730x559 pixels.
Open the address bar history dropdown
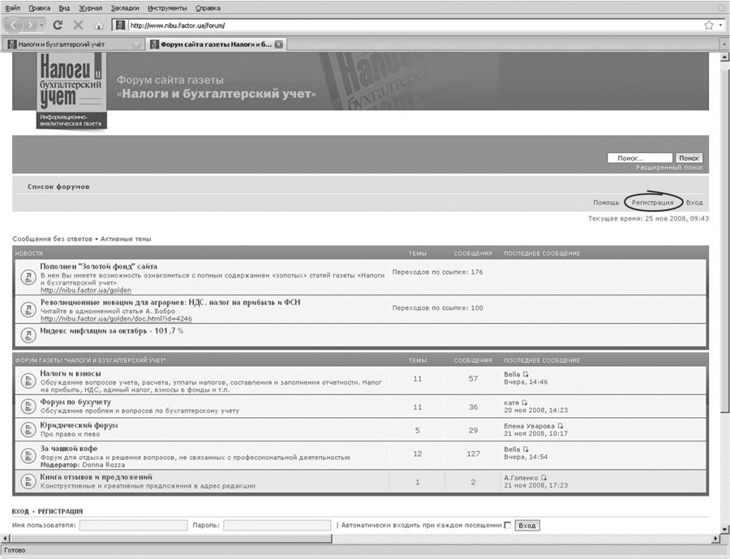720,25
